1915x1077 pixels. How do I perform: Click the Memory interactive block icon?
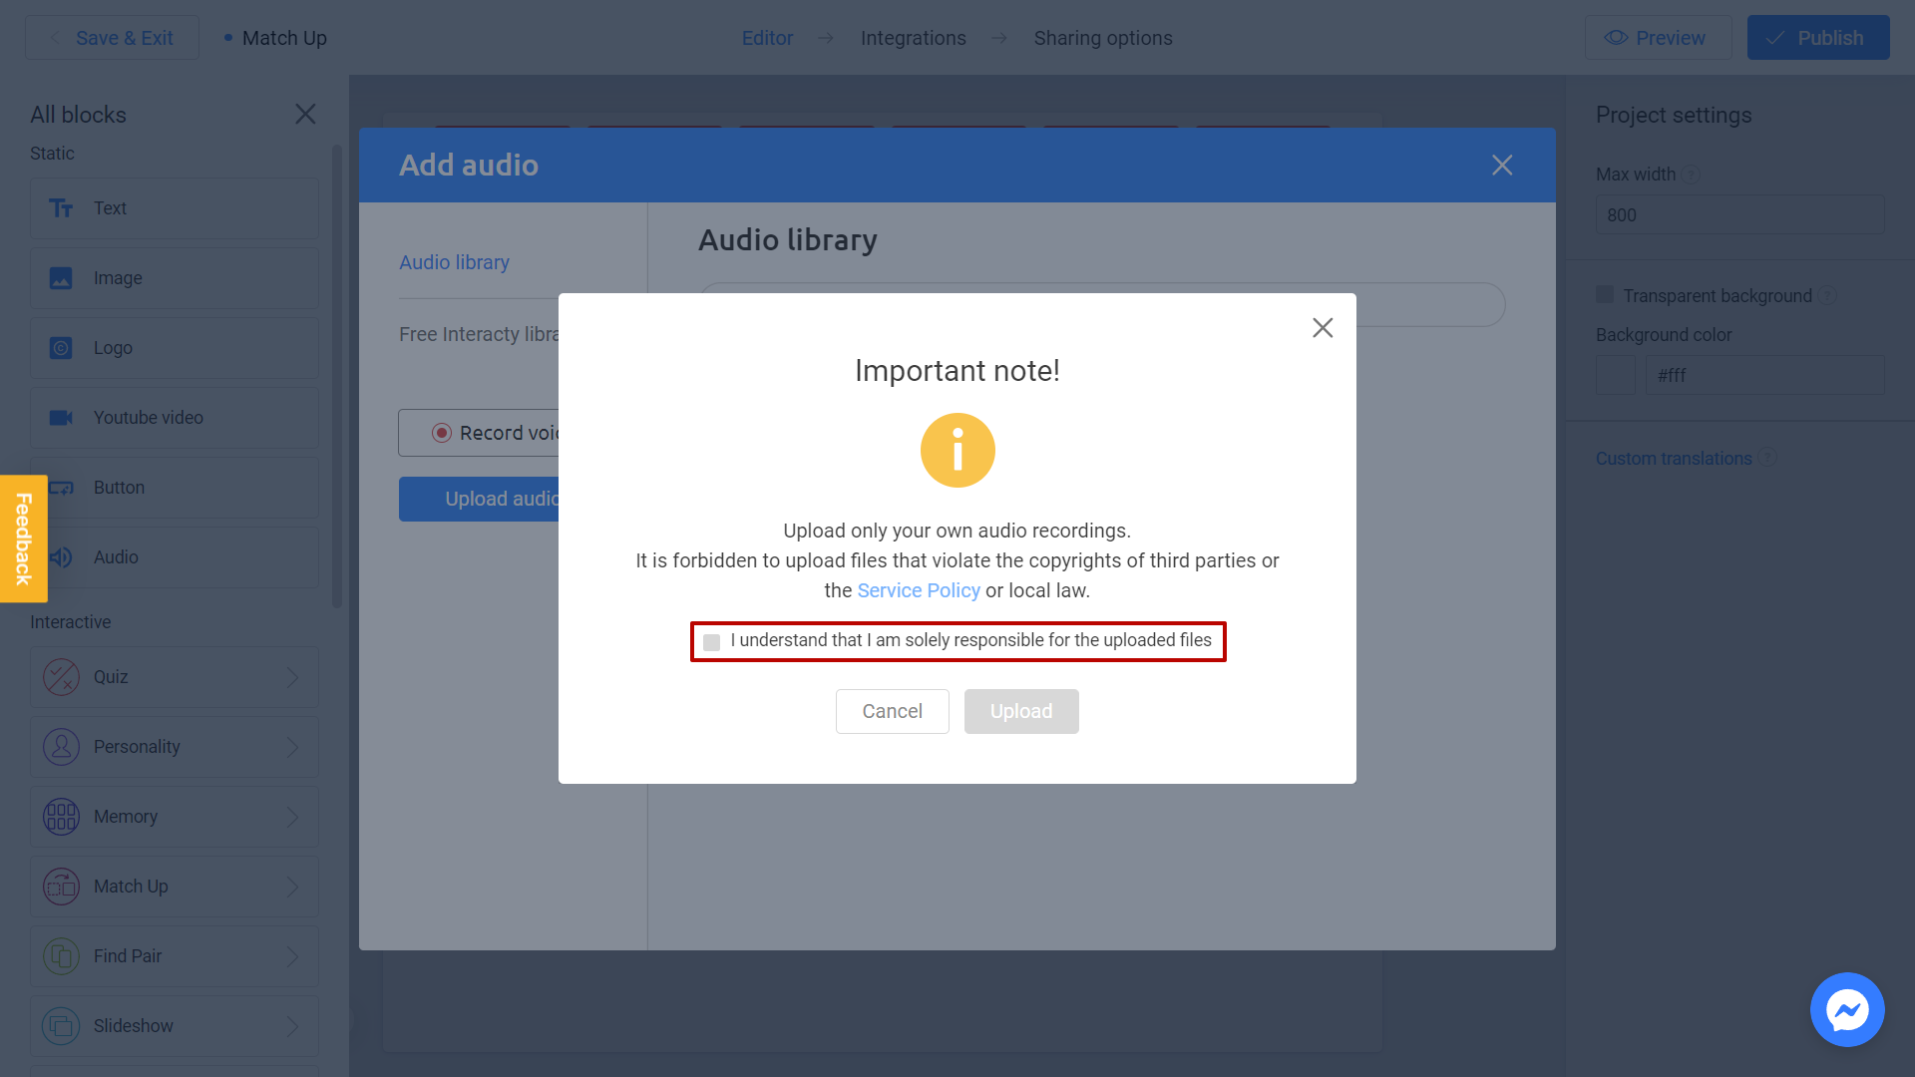pyautogui.click(x=61, y=816)
